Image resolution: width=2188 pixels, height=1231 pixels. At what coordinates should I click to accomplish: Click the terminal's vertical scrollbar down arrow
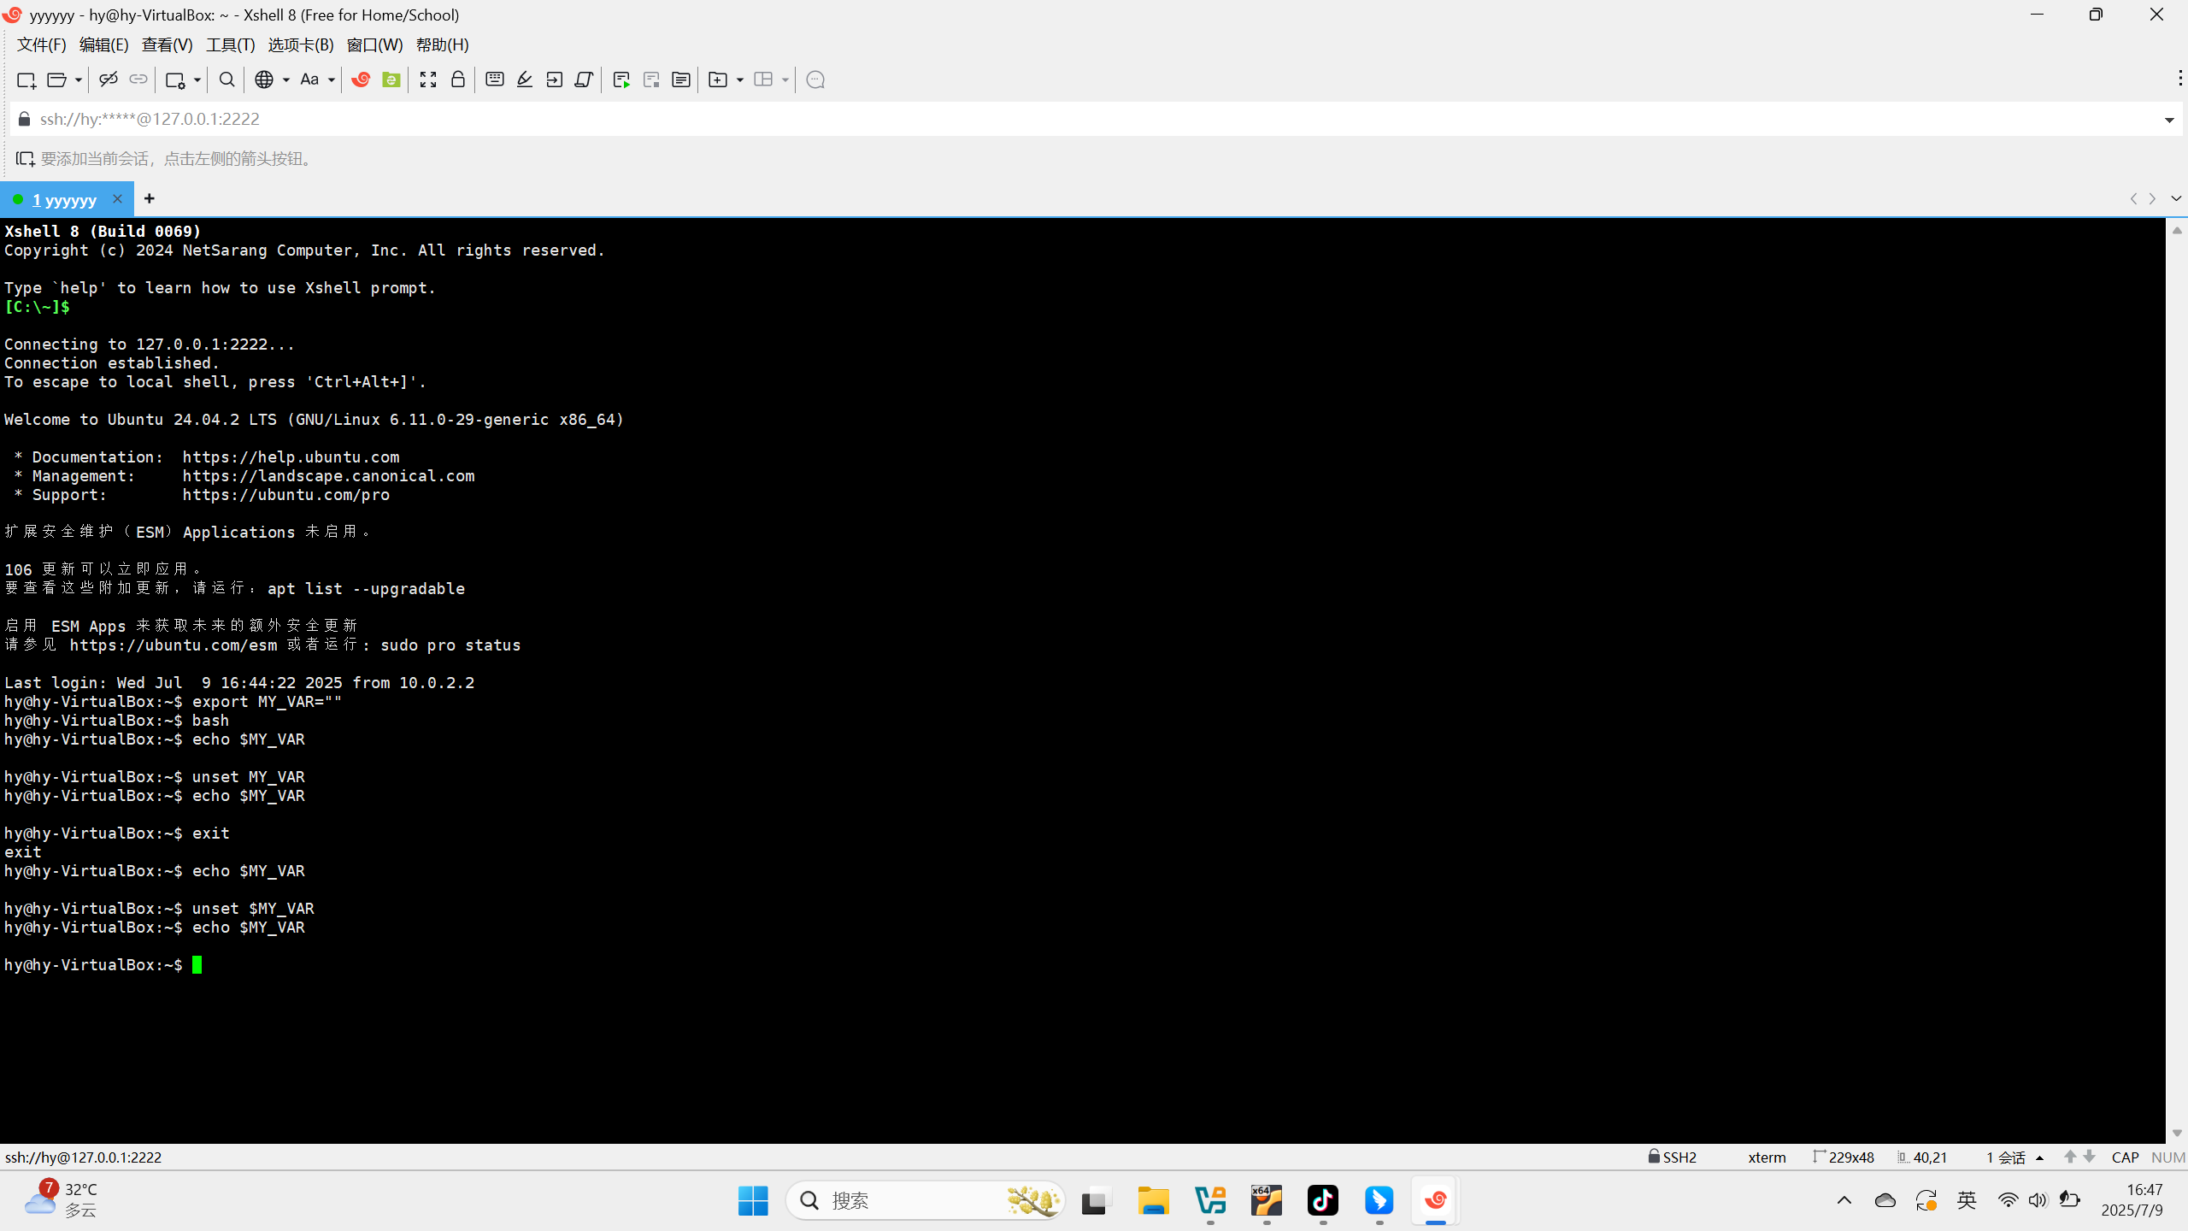click(x=2177, y=1133)
